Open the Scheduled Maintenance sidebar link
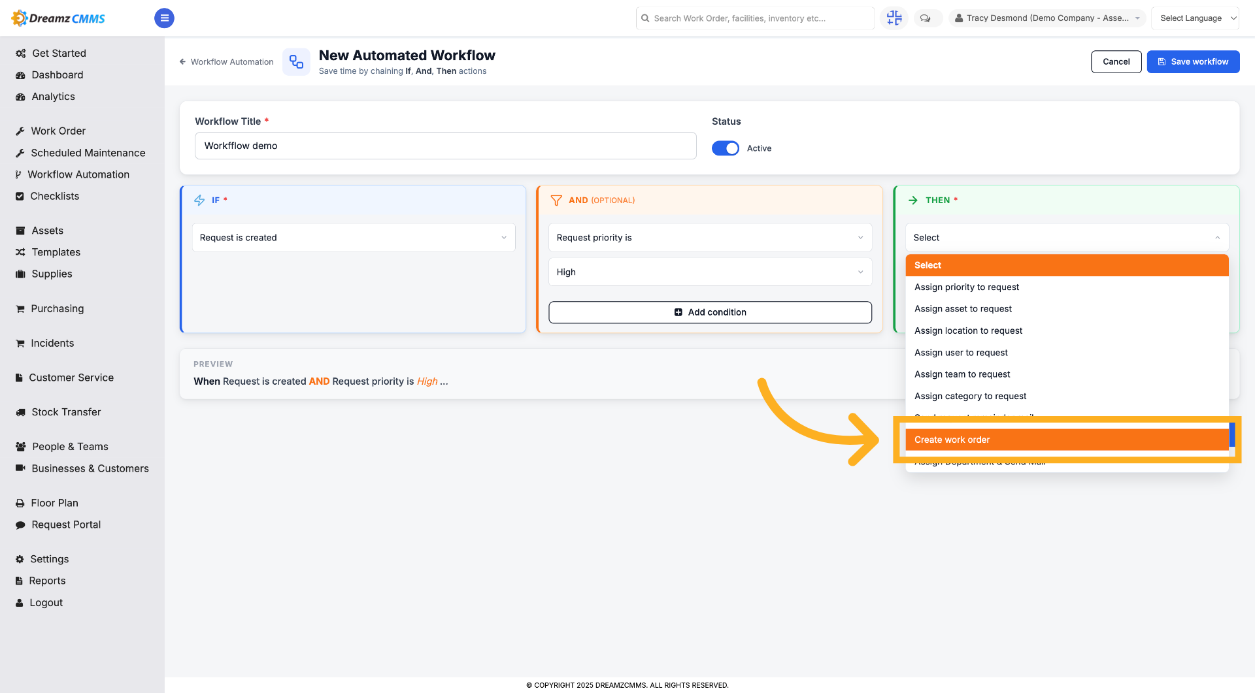The height and width of the screenshot is (693, 1255). pyautogui.click(x=88, y=153)
